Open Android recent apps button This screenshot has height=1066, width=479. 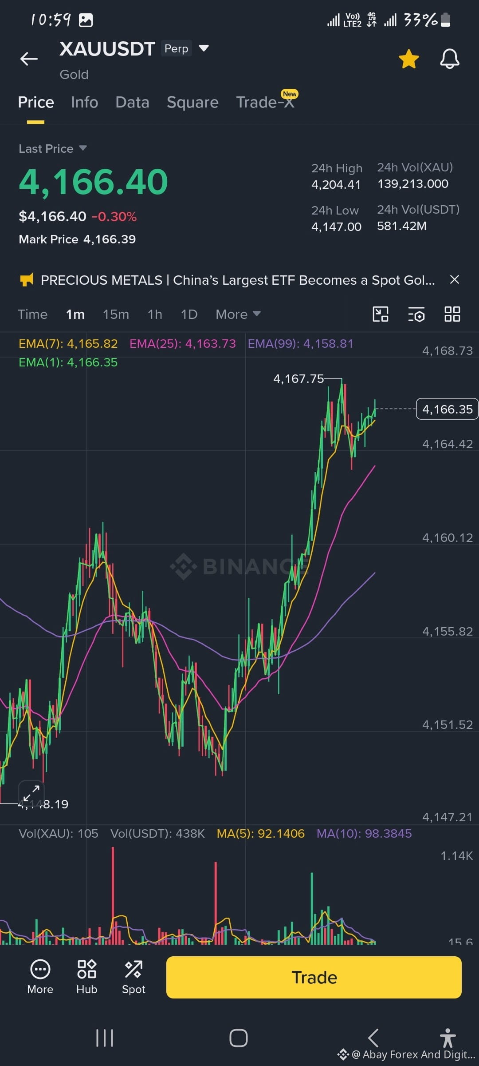(105, 1038)
